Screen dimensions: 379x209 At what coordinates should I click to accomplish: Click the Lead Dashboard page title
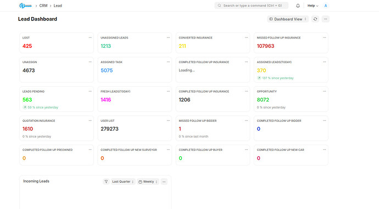coord(37,19)
